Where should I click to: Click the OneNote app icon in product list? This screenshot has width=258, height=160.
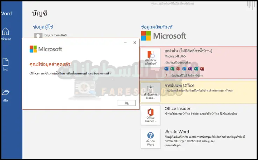click(x=190, y=68)
